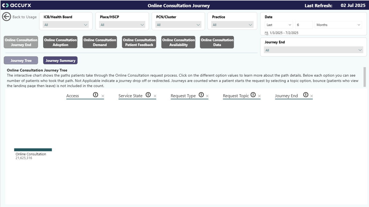Click the Request Topic column header

pos(236,96)
